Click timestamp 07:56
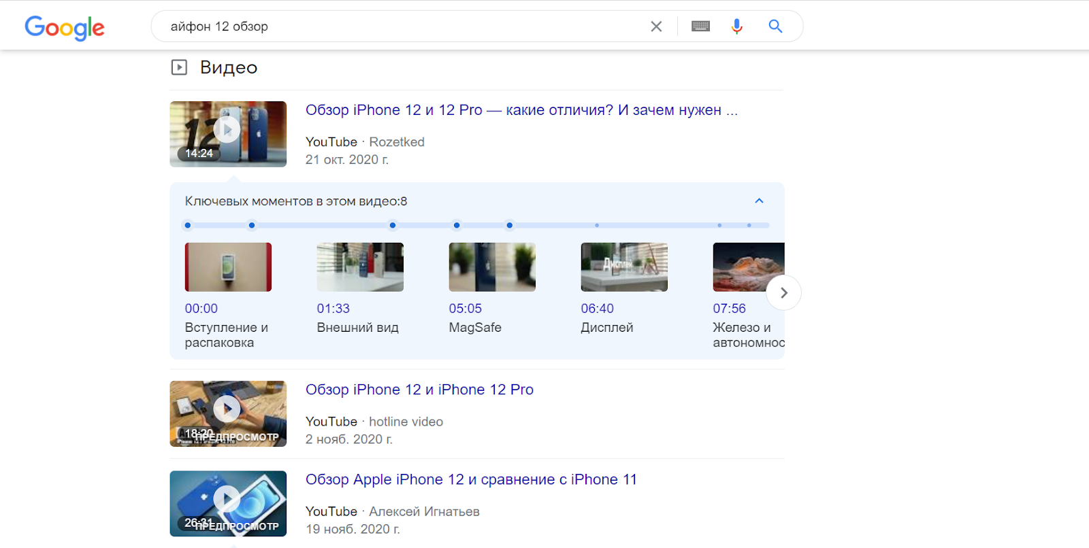The height and width of the screenshot is (548, 1089). coord(730,309)
